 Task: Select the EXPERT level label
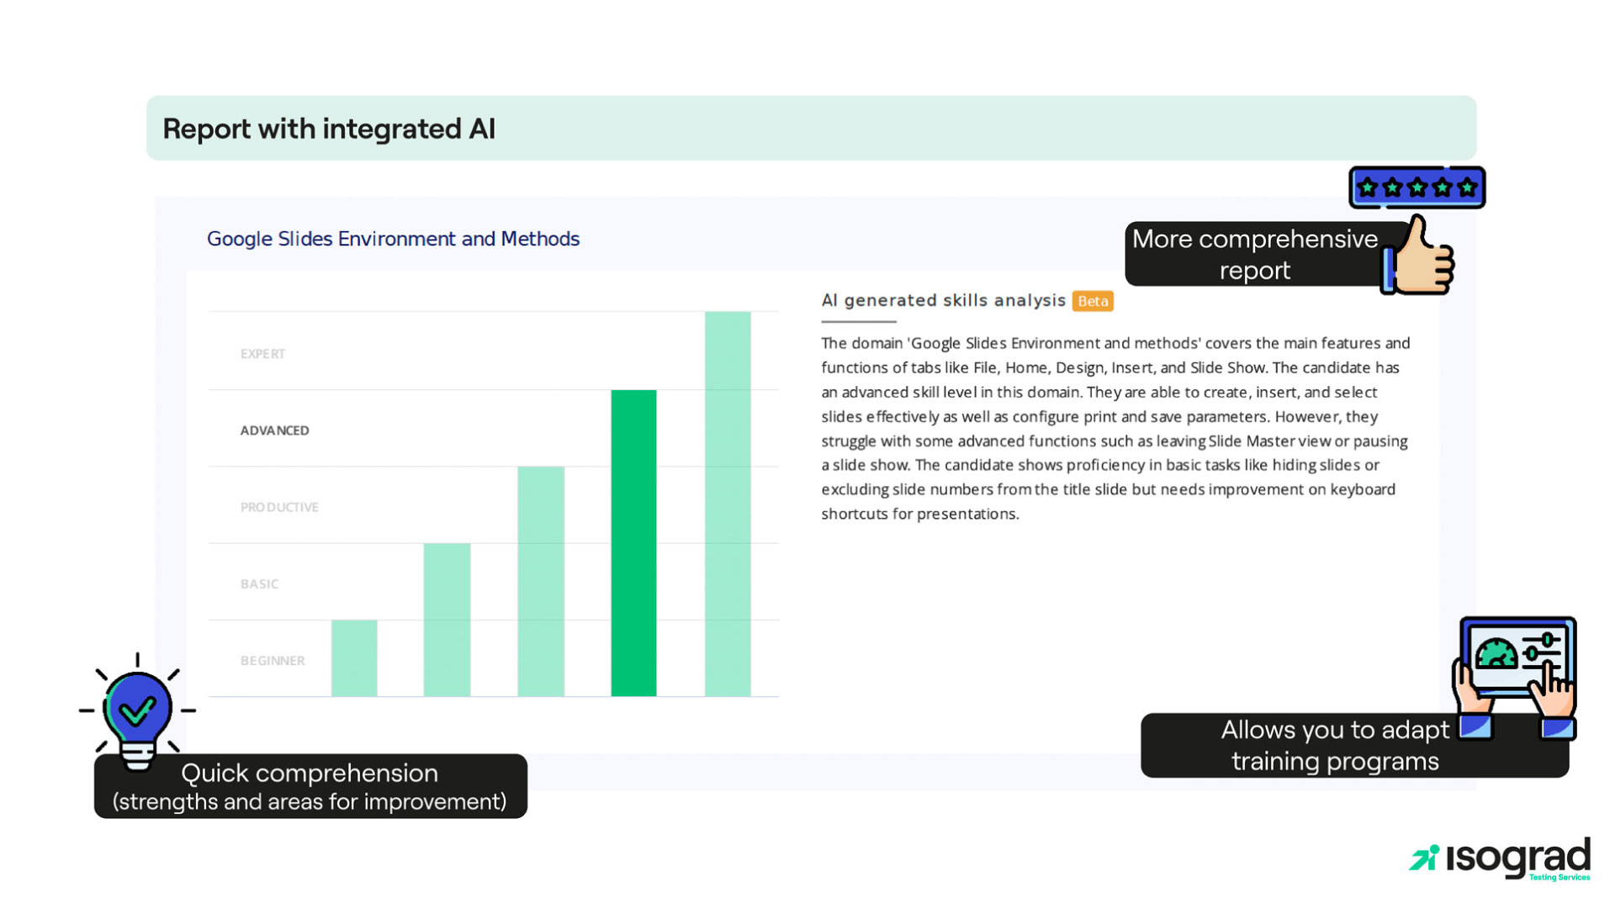click(x=262, y=354)
